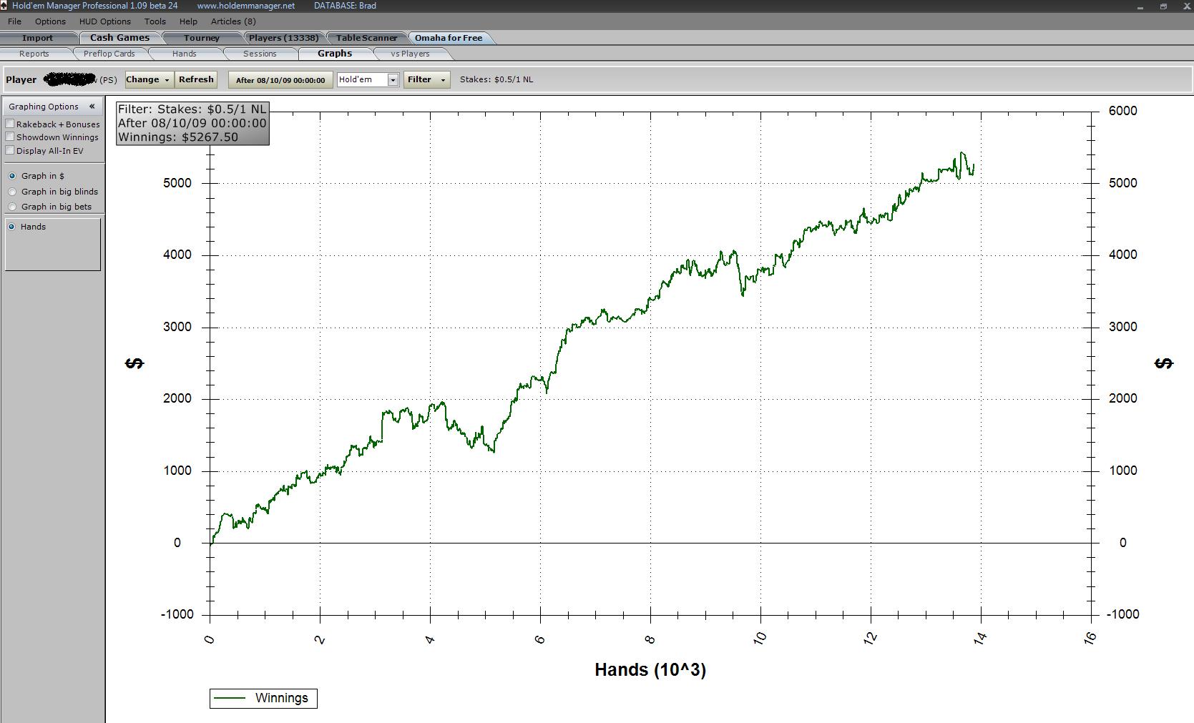Open the File menu
This screenshot has width=1194, height=723.
tap(14, 21)
